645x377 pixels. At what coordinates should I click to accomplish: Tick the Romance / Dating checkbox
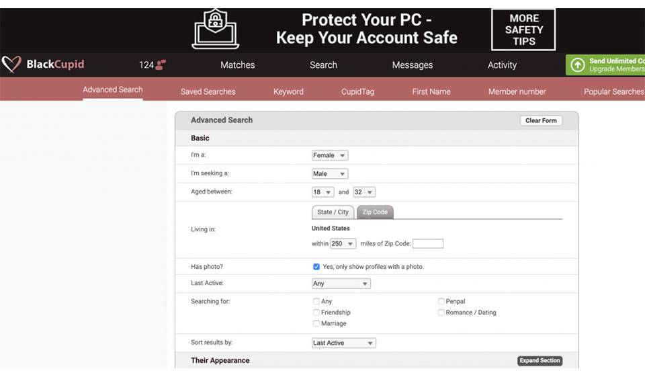[441, 312]
